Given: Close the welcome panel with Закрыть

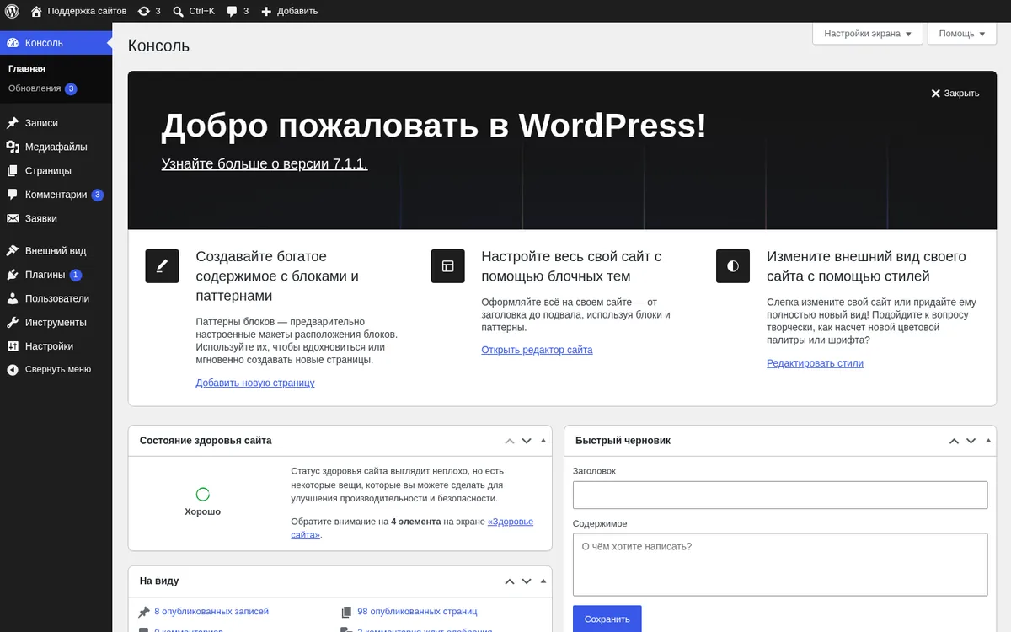Looking at the screenshot, I should (x=955, y=94).
